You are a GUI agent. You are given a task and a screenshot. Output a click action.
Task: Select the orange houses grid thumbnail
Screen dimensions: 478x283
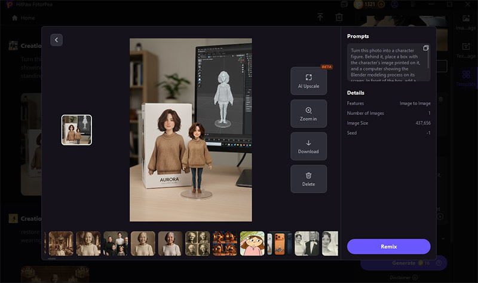(225, 244)
